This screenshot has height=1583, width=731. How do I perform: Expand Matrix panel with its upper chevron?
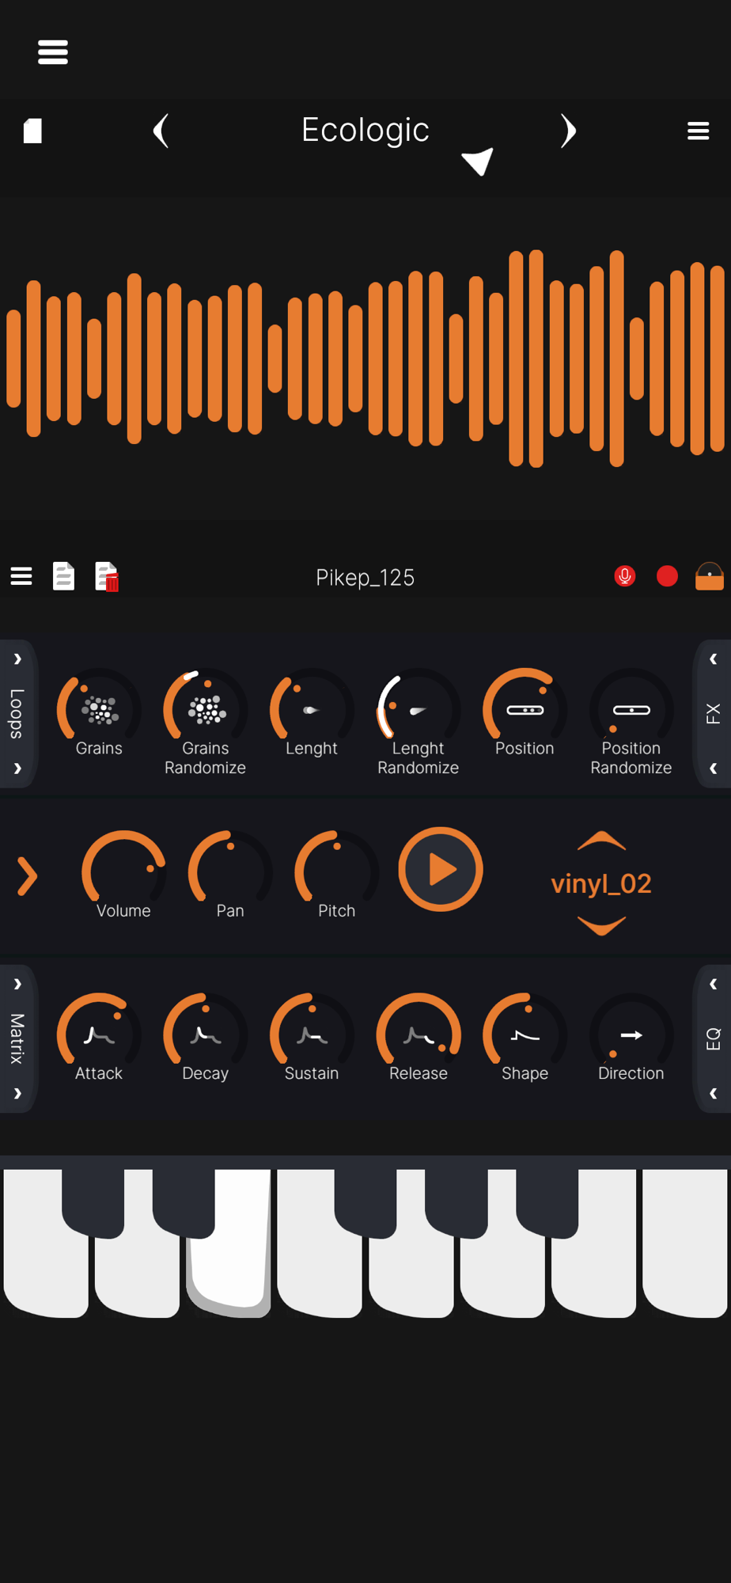coord(17,985)
